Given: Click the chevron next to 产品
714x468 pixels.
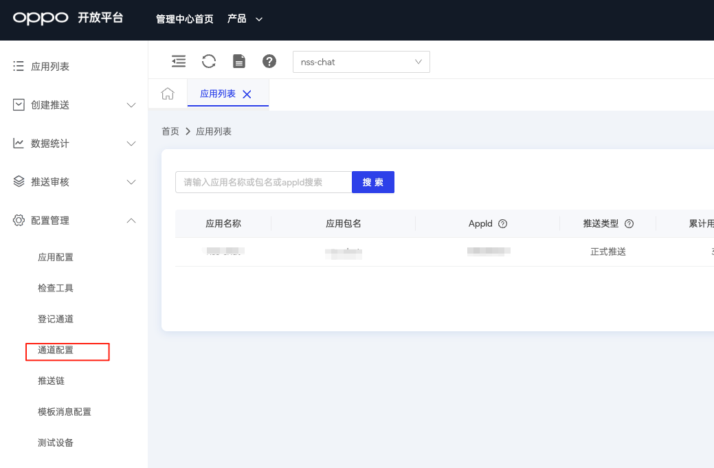Looking at the screenshot, I should click(x=258, y=19).
